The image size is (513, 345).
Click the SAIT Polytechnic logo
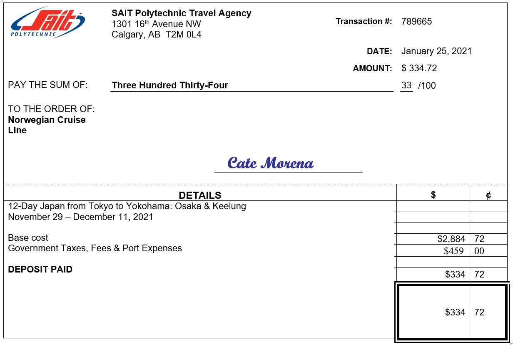point(48,24)
